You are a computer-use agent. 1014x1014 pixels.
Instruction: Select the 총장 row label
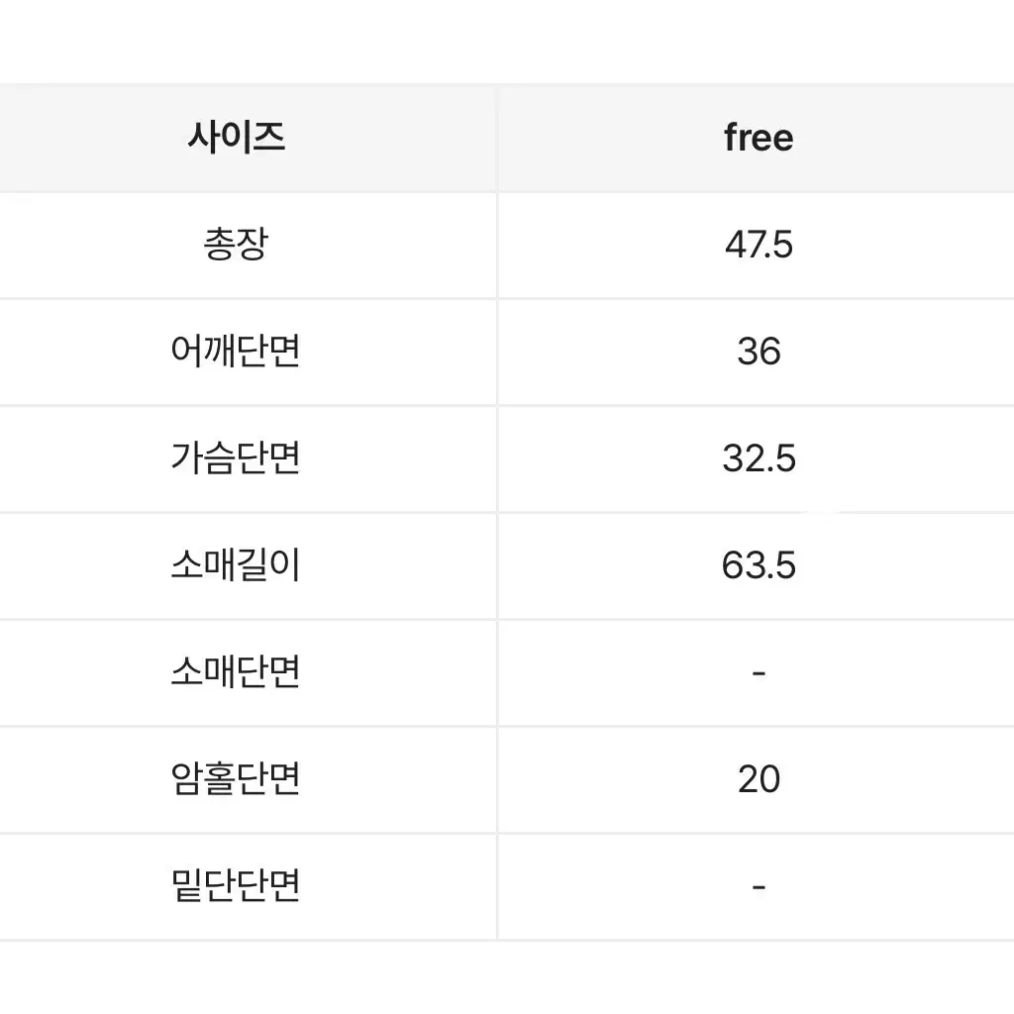(x=236, y=245)
